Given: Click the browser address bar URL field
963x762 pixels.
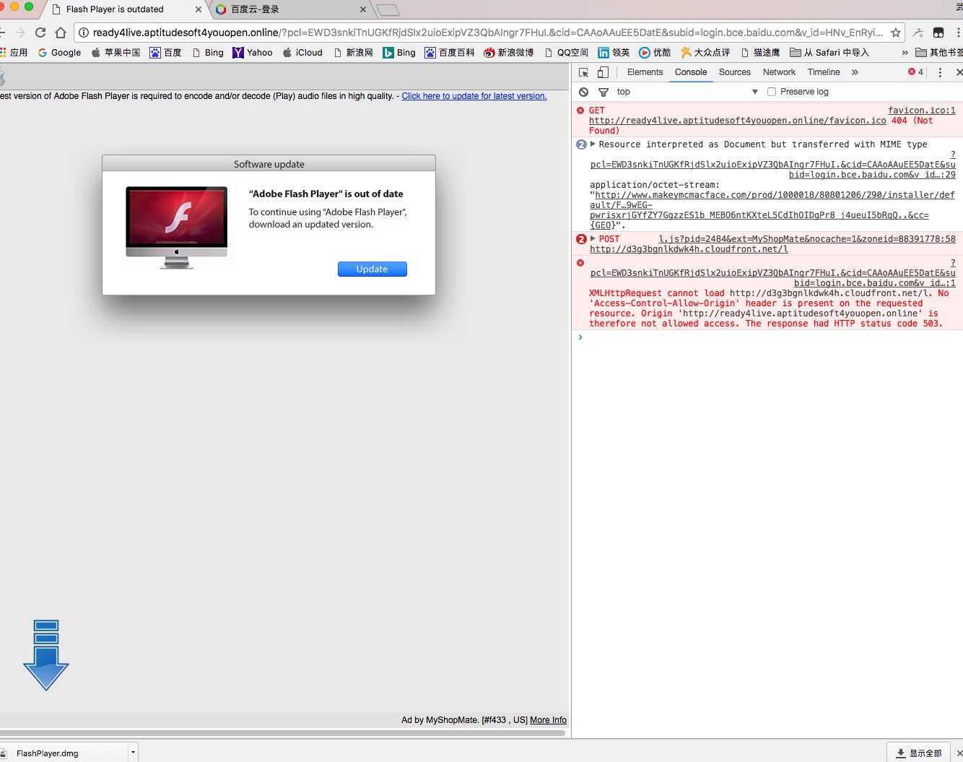Looking at the screenshot, I should click(x=487, y=33).
